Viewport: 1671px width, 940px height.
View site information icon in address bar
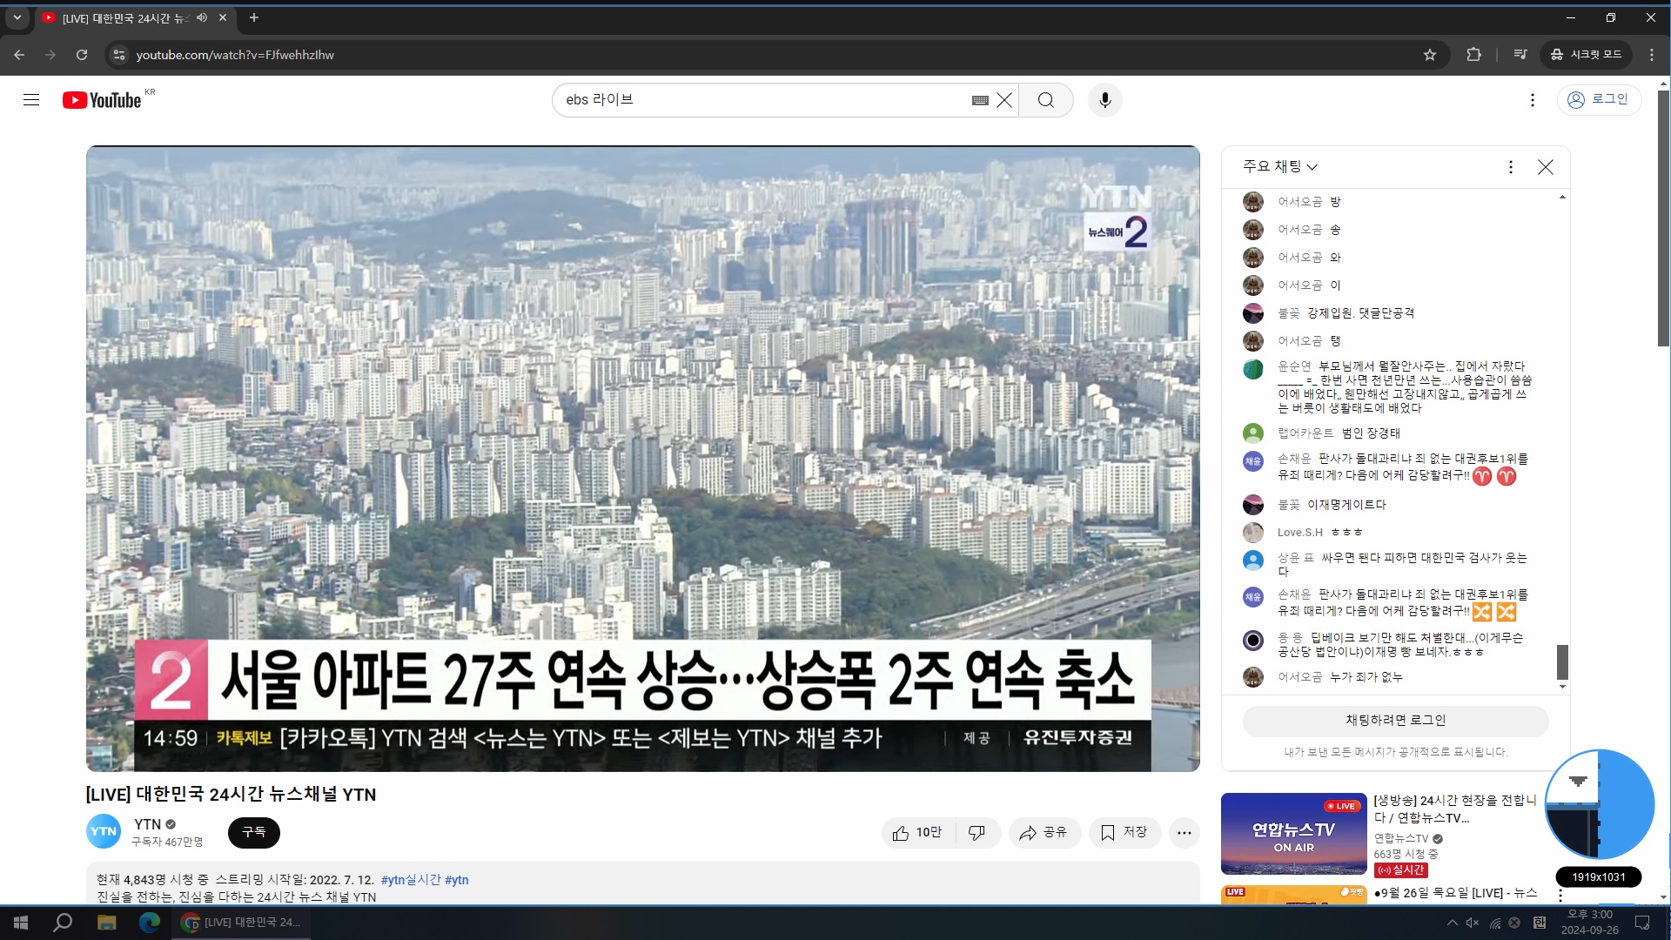[x=119, y=55]
